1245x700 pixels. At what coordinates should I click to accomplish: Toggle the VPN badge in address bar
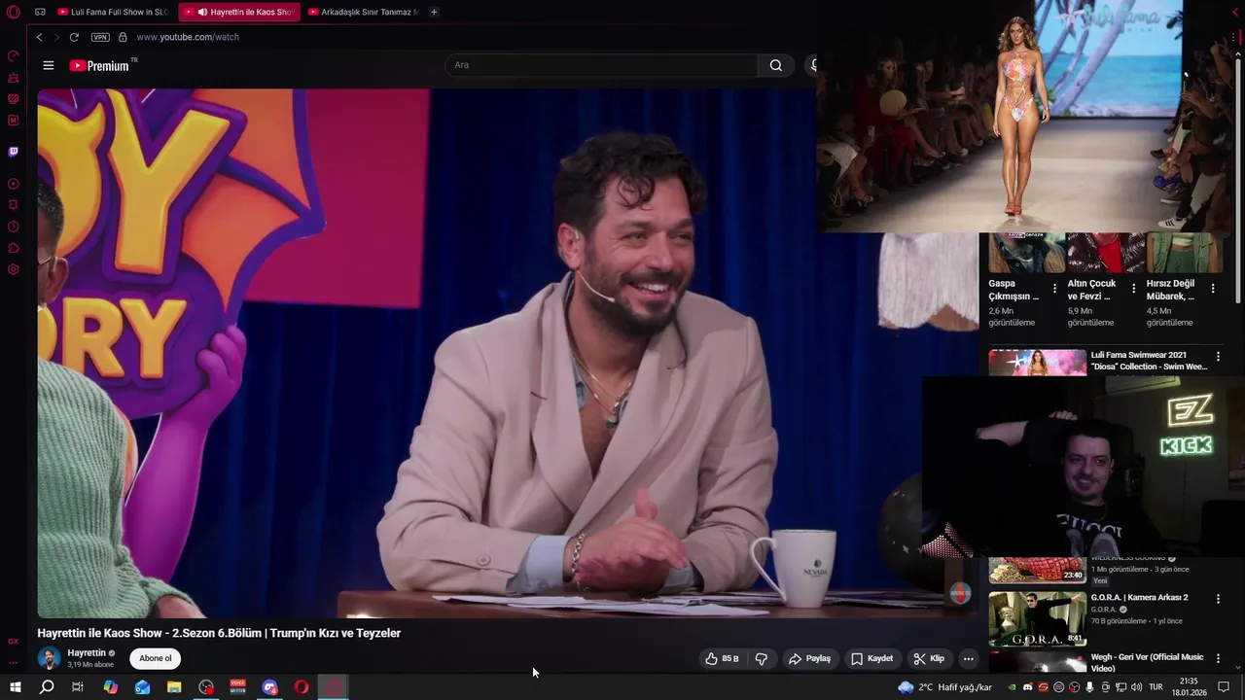point(100,37)
